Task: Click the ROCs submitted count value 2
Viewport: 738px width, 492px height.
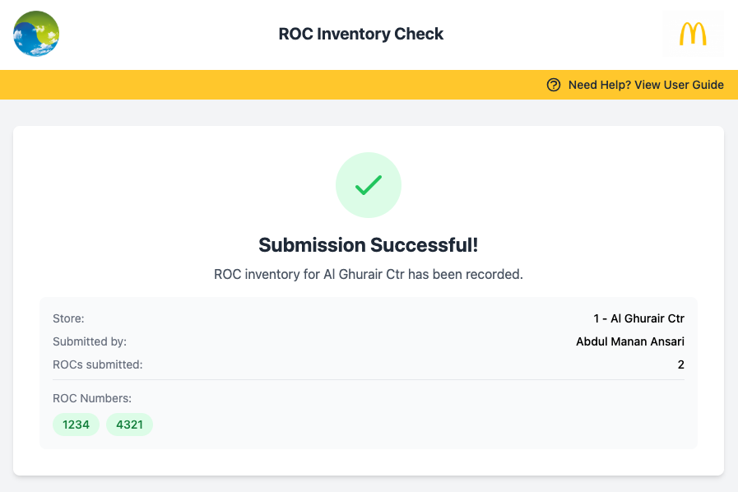Action: coord(681,364)
